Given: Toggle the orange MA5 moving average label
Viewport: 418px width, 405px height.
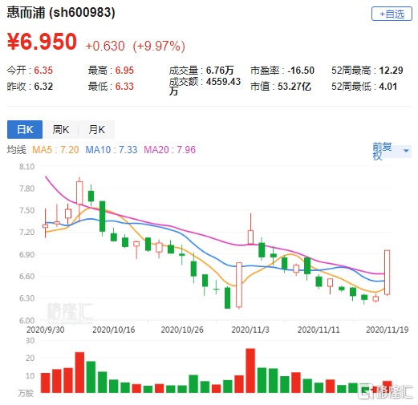Looking at the screenshot, I should 55,150.
